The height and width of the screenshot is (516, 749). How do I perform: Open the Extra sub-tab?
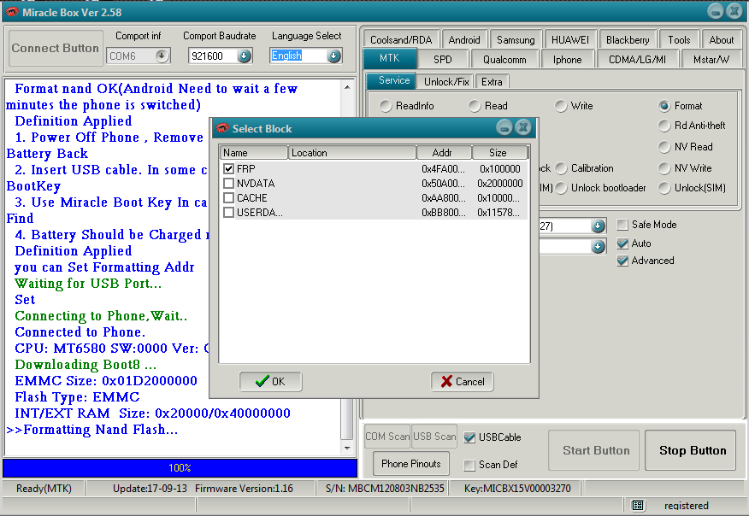[492, 82]
